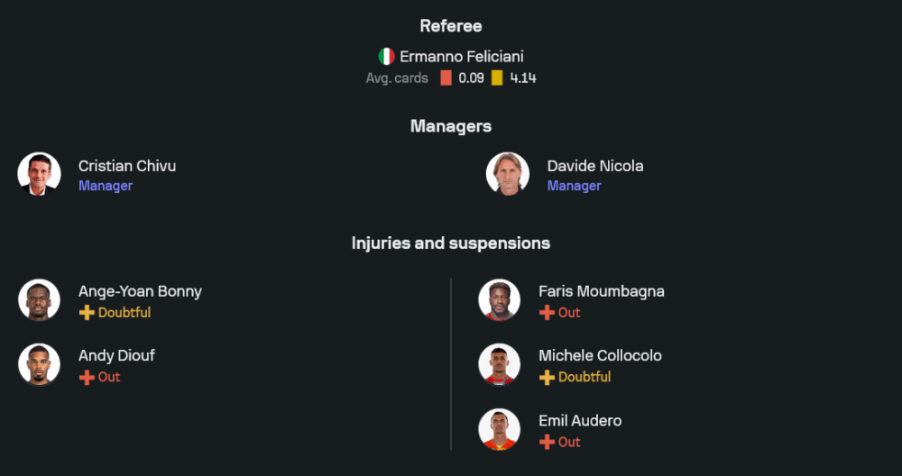Viewport: 902px width, 476px height.
Task: Select Faris Moumbagna's player avatar
Action: [500, 300]
